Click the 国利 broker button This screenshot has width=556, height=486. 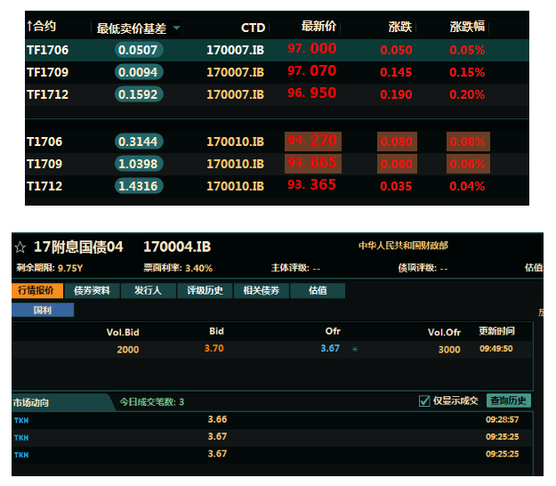43,310
